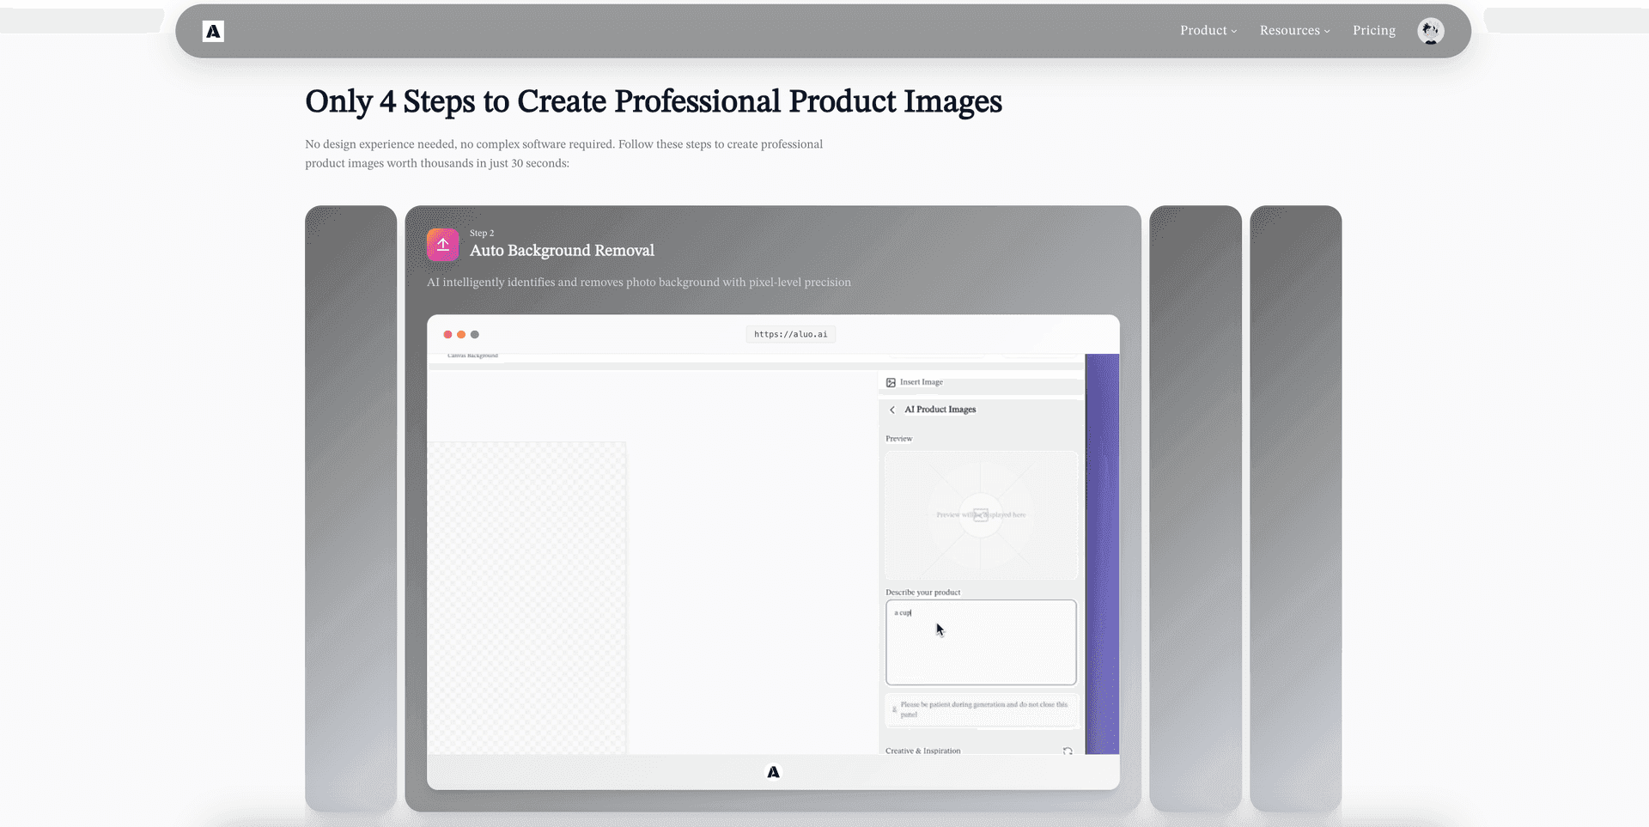This screenshot has width=1649, height=827.
Task: Click the Describe your product text box
Action: coord(981,642)
